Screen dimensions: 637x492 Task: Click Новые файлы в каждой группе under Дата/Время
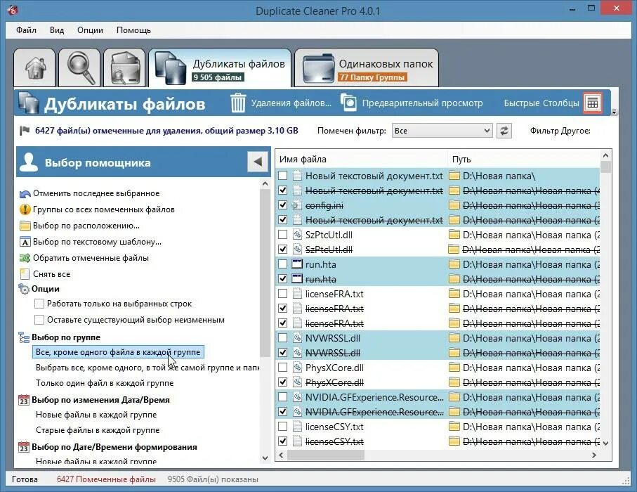(x=96, y=415)
